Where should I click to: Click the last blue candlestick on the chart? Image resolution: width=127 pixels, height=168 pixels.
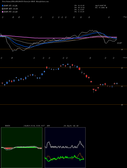tap(117, 83)
